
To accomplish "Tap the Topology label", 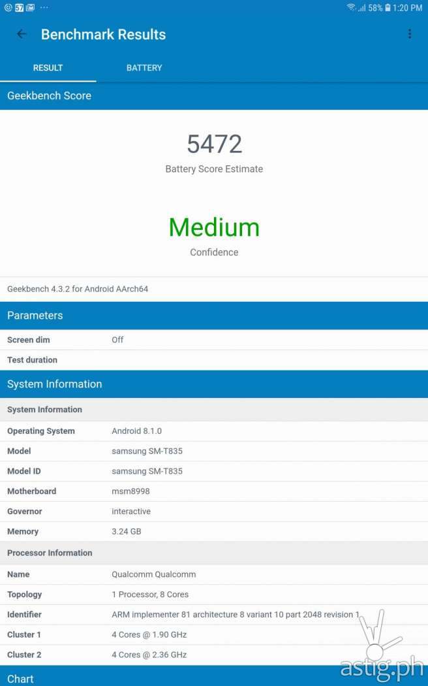I will [x=24, y=595].
